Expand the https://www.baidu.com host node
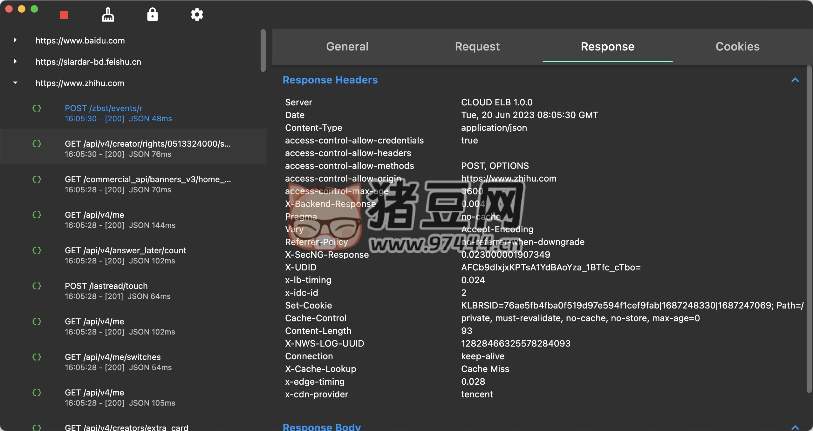Viewport: 813px width, 431px height. pos(15,40)
